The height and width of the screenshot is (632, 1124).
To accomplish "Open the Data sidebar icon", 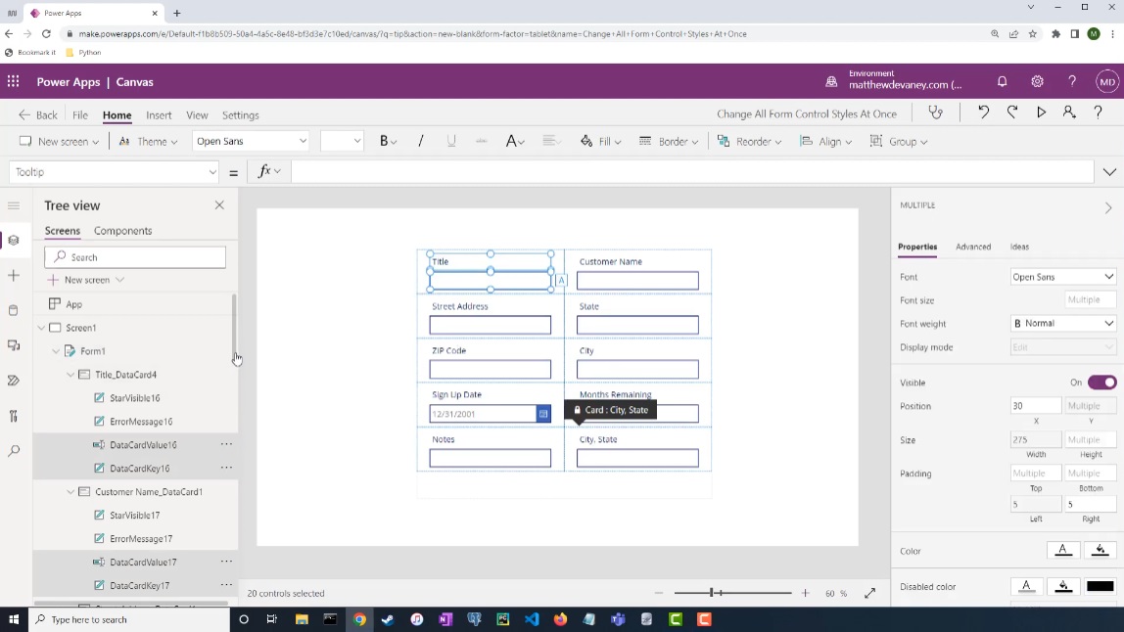I will [14, 310].
